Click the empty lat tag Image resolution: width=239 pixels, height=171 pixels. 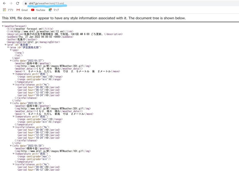point(19,55)
